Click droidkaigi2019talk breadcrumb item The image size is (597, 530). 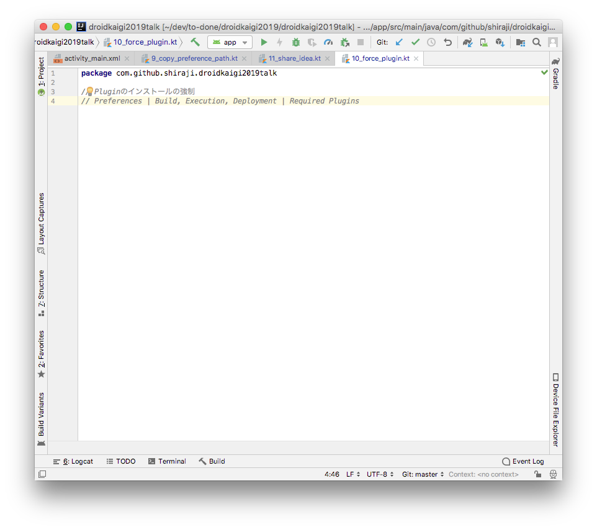click(65, 42)
